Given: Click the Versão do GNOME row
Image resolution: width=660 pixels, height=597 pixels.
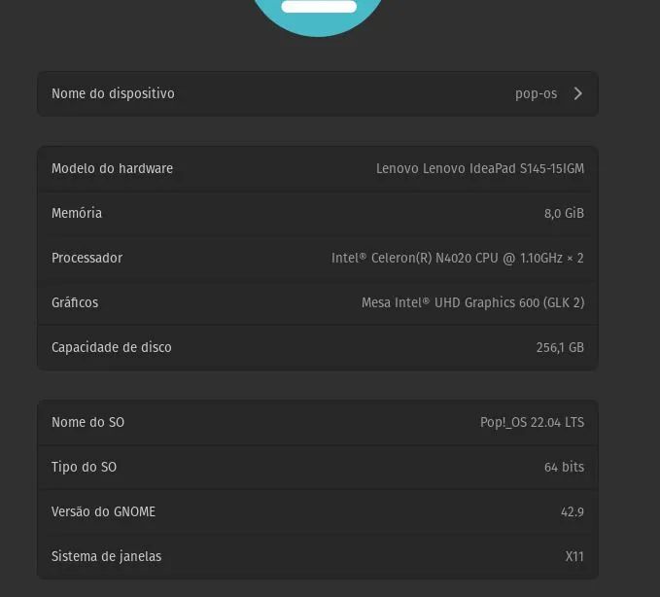Looking at the screenshot, I should coord(318,511).
